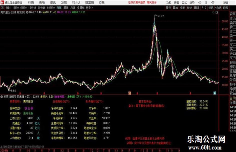
Task: Switch to the 5分钟 period
Action: click(23, 8)
